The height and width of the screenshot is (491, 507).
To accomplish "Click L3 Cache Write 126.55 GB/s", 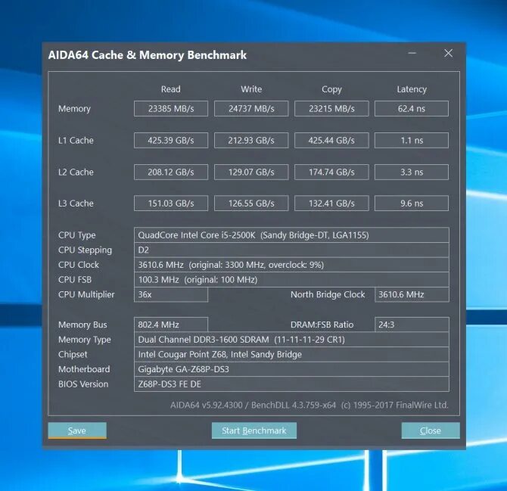I will [x=251, y=204].
